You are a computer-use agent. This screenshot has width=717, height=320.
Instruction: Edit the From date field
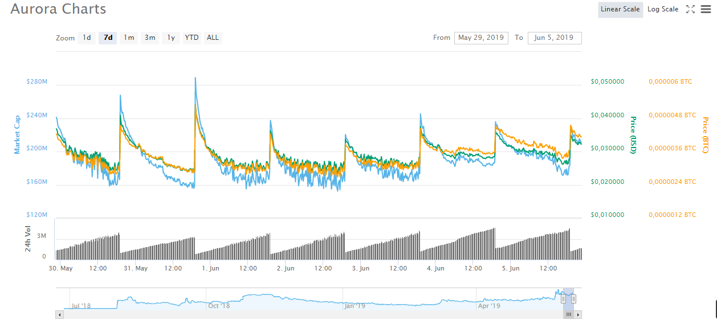481,38
